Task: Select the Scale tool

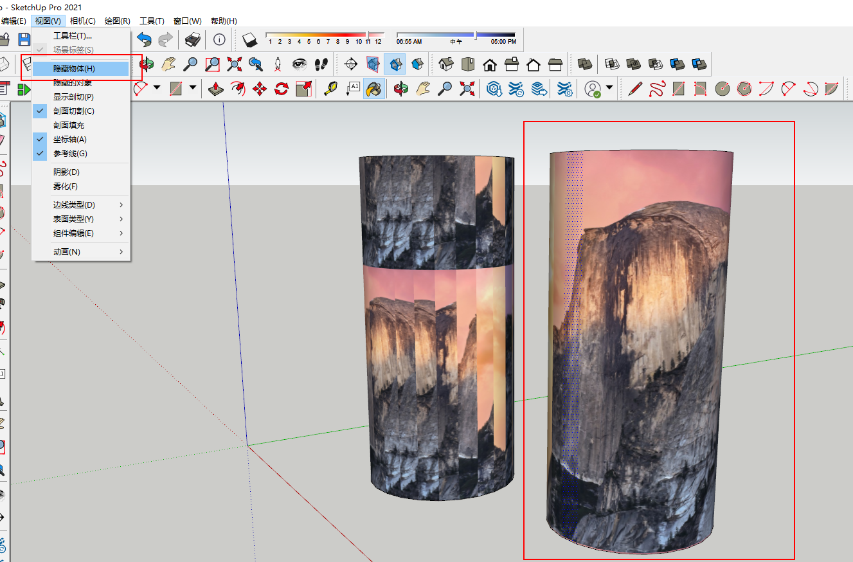Action: pyautogui.click(x=303, y=88)
